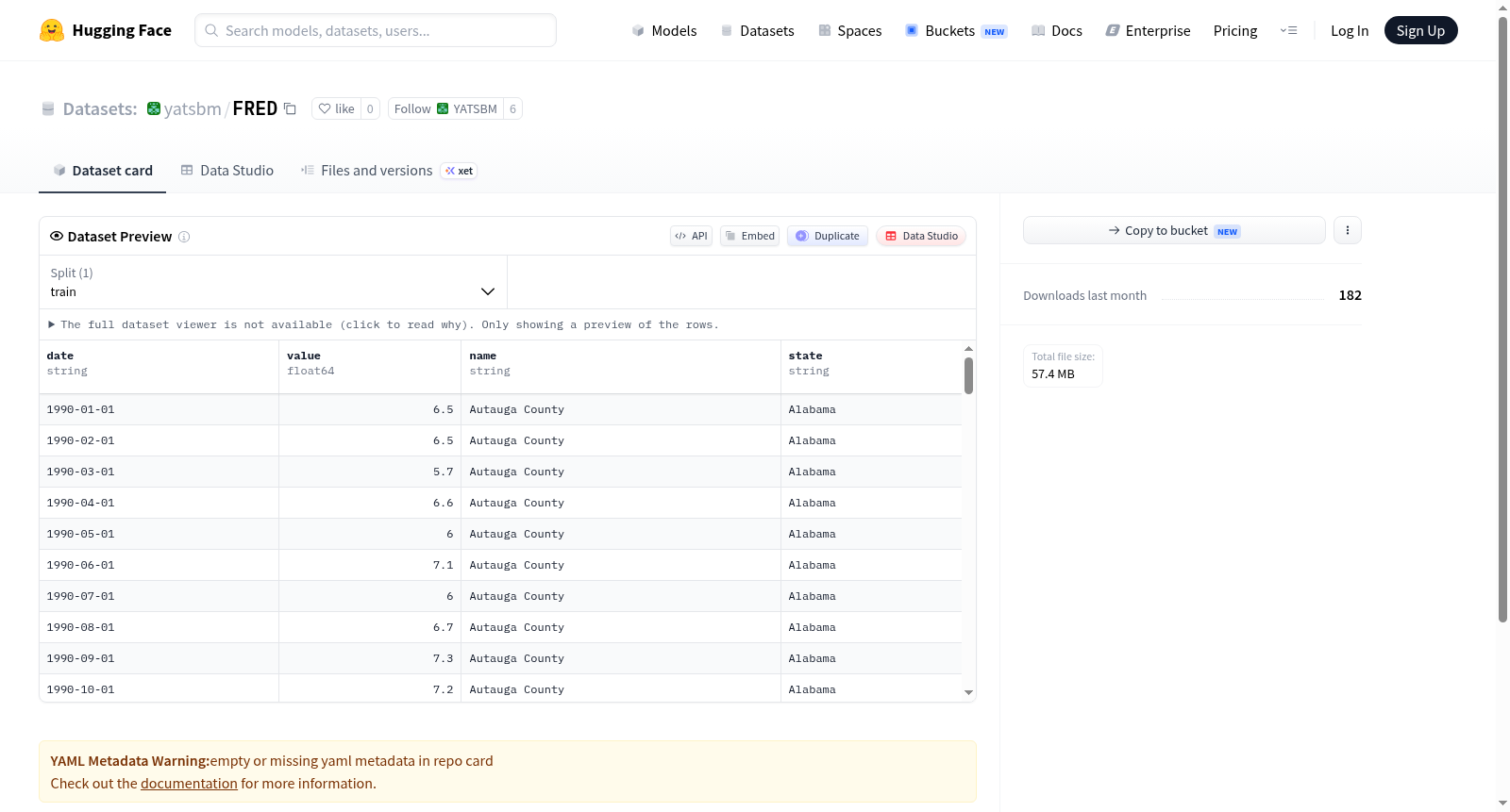Open the Models nav item

pyautogui.click(x=664, y=30)
